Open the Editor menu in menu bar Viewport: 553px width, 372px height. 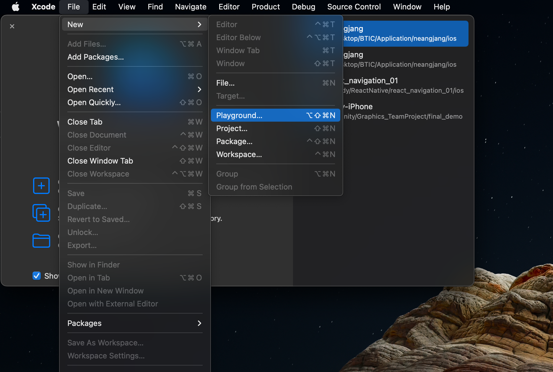click(x=229, y=6)
